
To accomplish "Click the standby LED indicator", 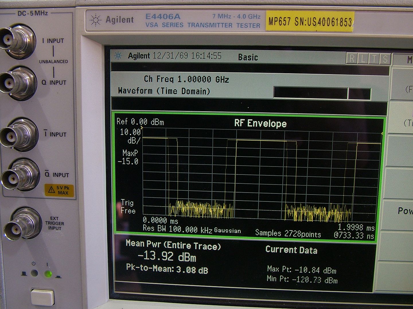I will point(34,273).
